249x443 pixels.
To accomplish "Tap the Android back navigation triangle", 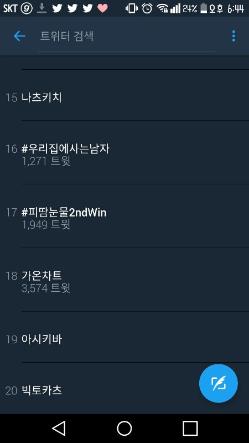I will 59,428.
